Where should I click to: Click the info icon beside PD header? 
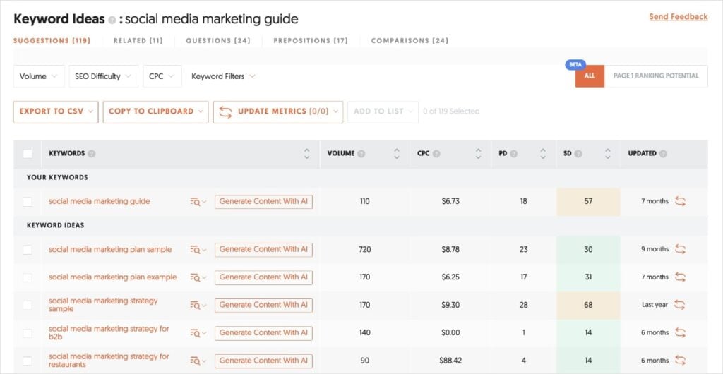coord(514,154)
